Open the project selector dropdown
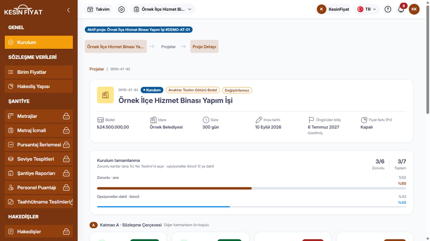Image resolution: width=430 pixels, height=241 pixels. (163, 9)
